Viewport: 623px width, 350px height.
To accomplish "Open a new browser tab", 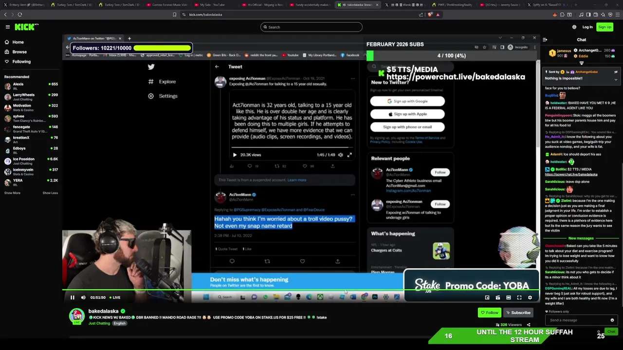I will [x=576, y=5].
